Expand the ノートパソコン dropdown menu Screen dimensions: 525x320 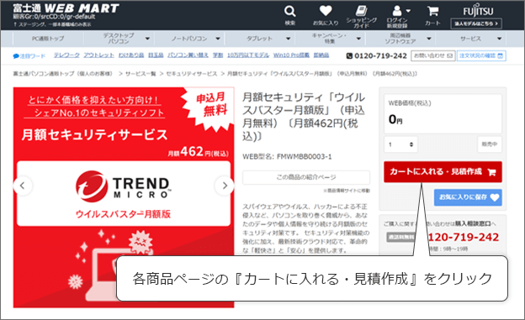click(218, 39)
